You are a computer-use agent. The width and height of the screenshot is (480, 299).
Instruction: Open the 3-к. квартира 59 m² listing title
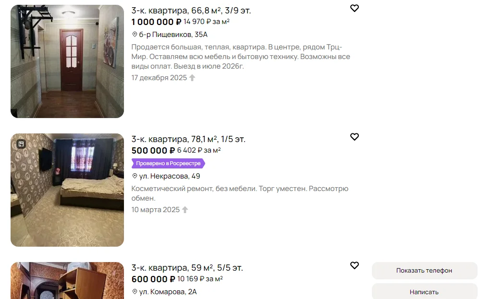187,268
